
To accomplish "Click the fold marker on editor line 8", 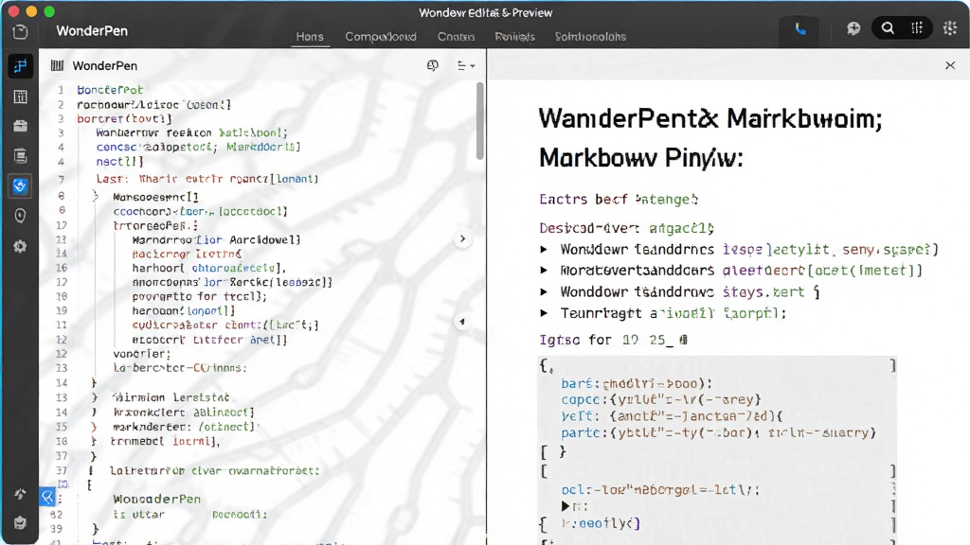I will tap(96, 197).
